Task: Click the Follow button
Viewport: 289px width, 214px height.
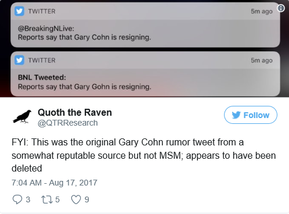Action: (x=251, y=115)
